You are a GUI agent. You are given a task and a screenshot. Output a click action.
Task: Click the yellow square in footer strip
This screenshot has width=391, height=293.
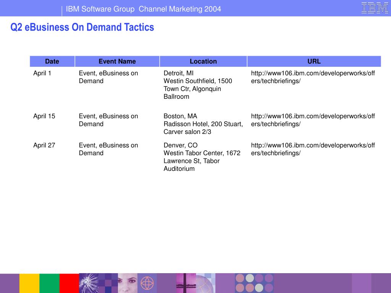29,283
